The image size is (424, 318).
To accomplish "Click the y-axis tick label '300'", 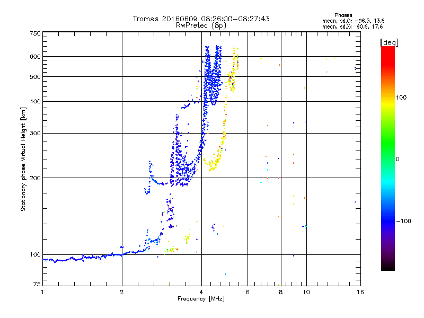I will [36, 134].
